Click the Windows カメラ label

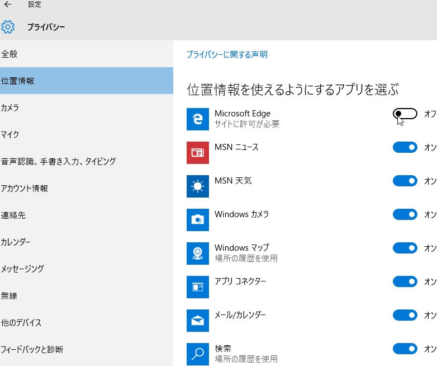(x=241, y=214)
